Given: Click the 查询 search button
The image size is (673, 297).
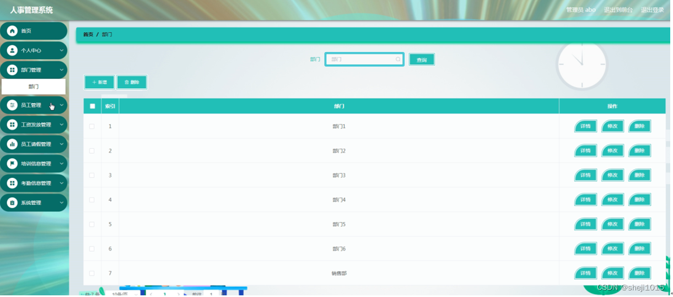Looking at the screenshot, I should [422, 60].
